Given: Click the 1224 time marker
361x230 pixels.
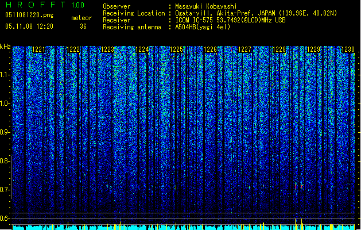Looking at the screenshot, I should (x=142, y=49).
